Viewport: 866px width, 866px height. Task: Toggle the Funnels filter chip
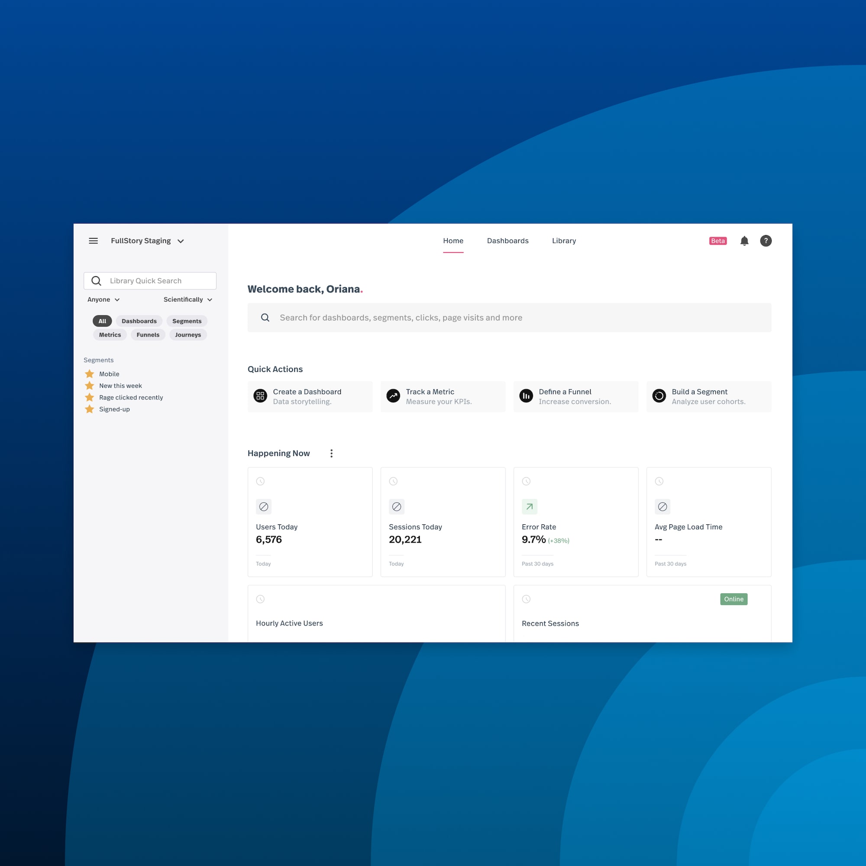(x=148, y=335)
